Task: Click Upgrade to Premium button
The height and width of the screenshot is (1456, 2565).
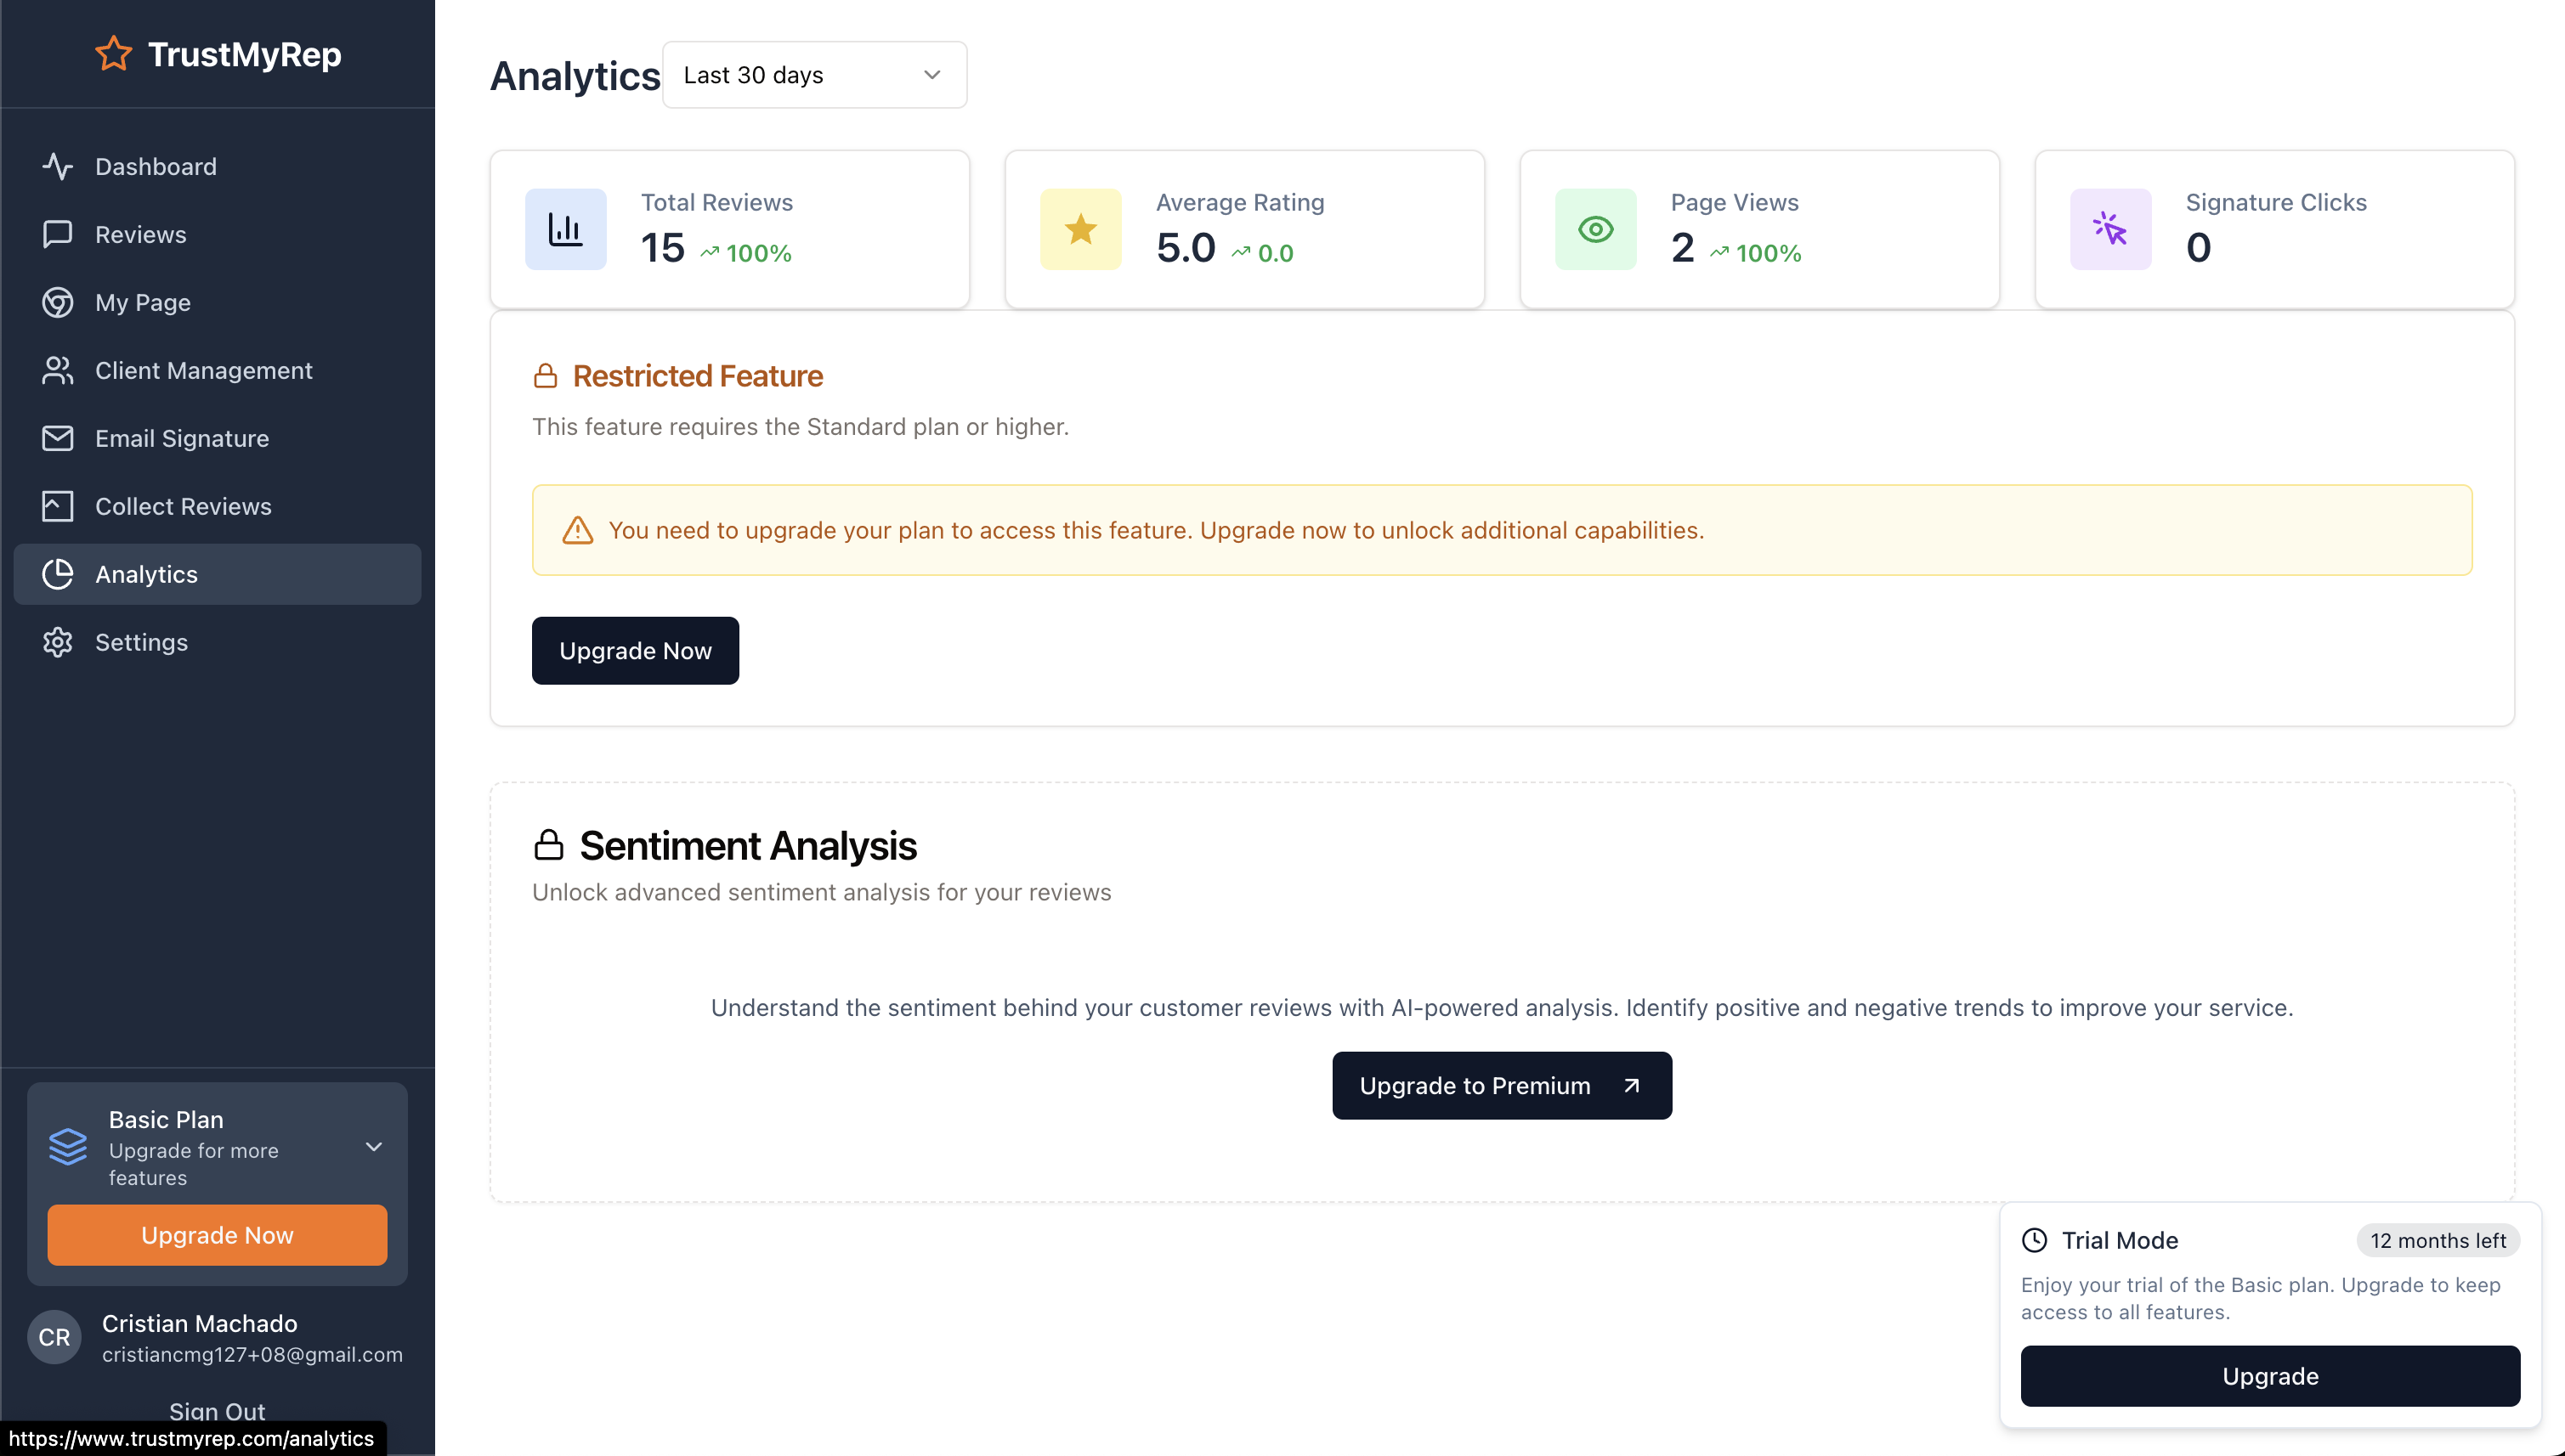Action: click(1501, 1085)
